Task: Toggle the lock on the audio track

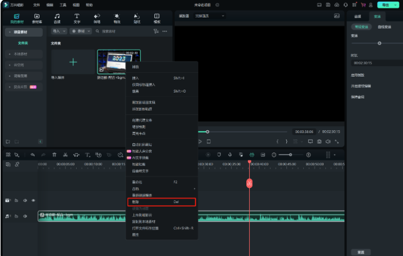Action: (x=17, y=216)
